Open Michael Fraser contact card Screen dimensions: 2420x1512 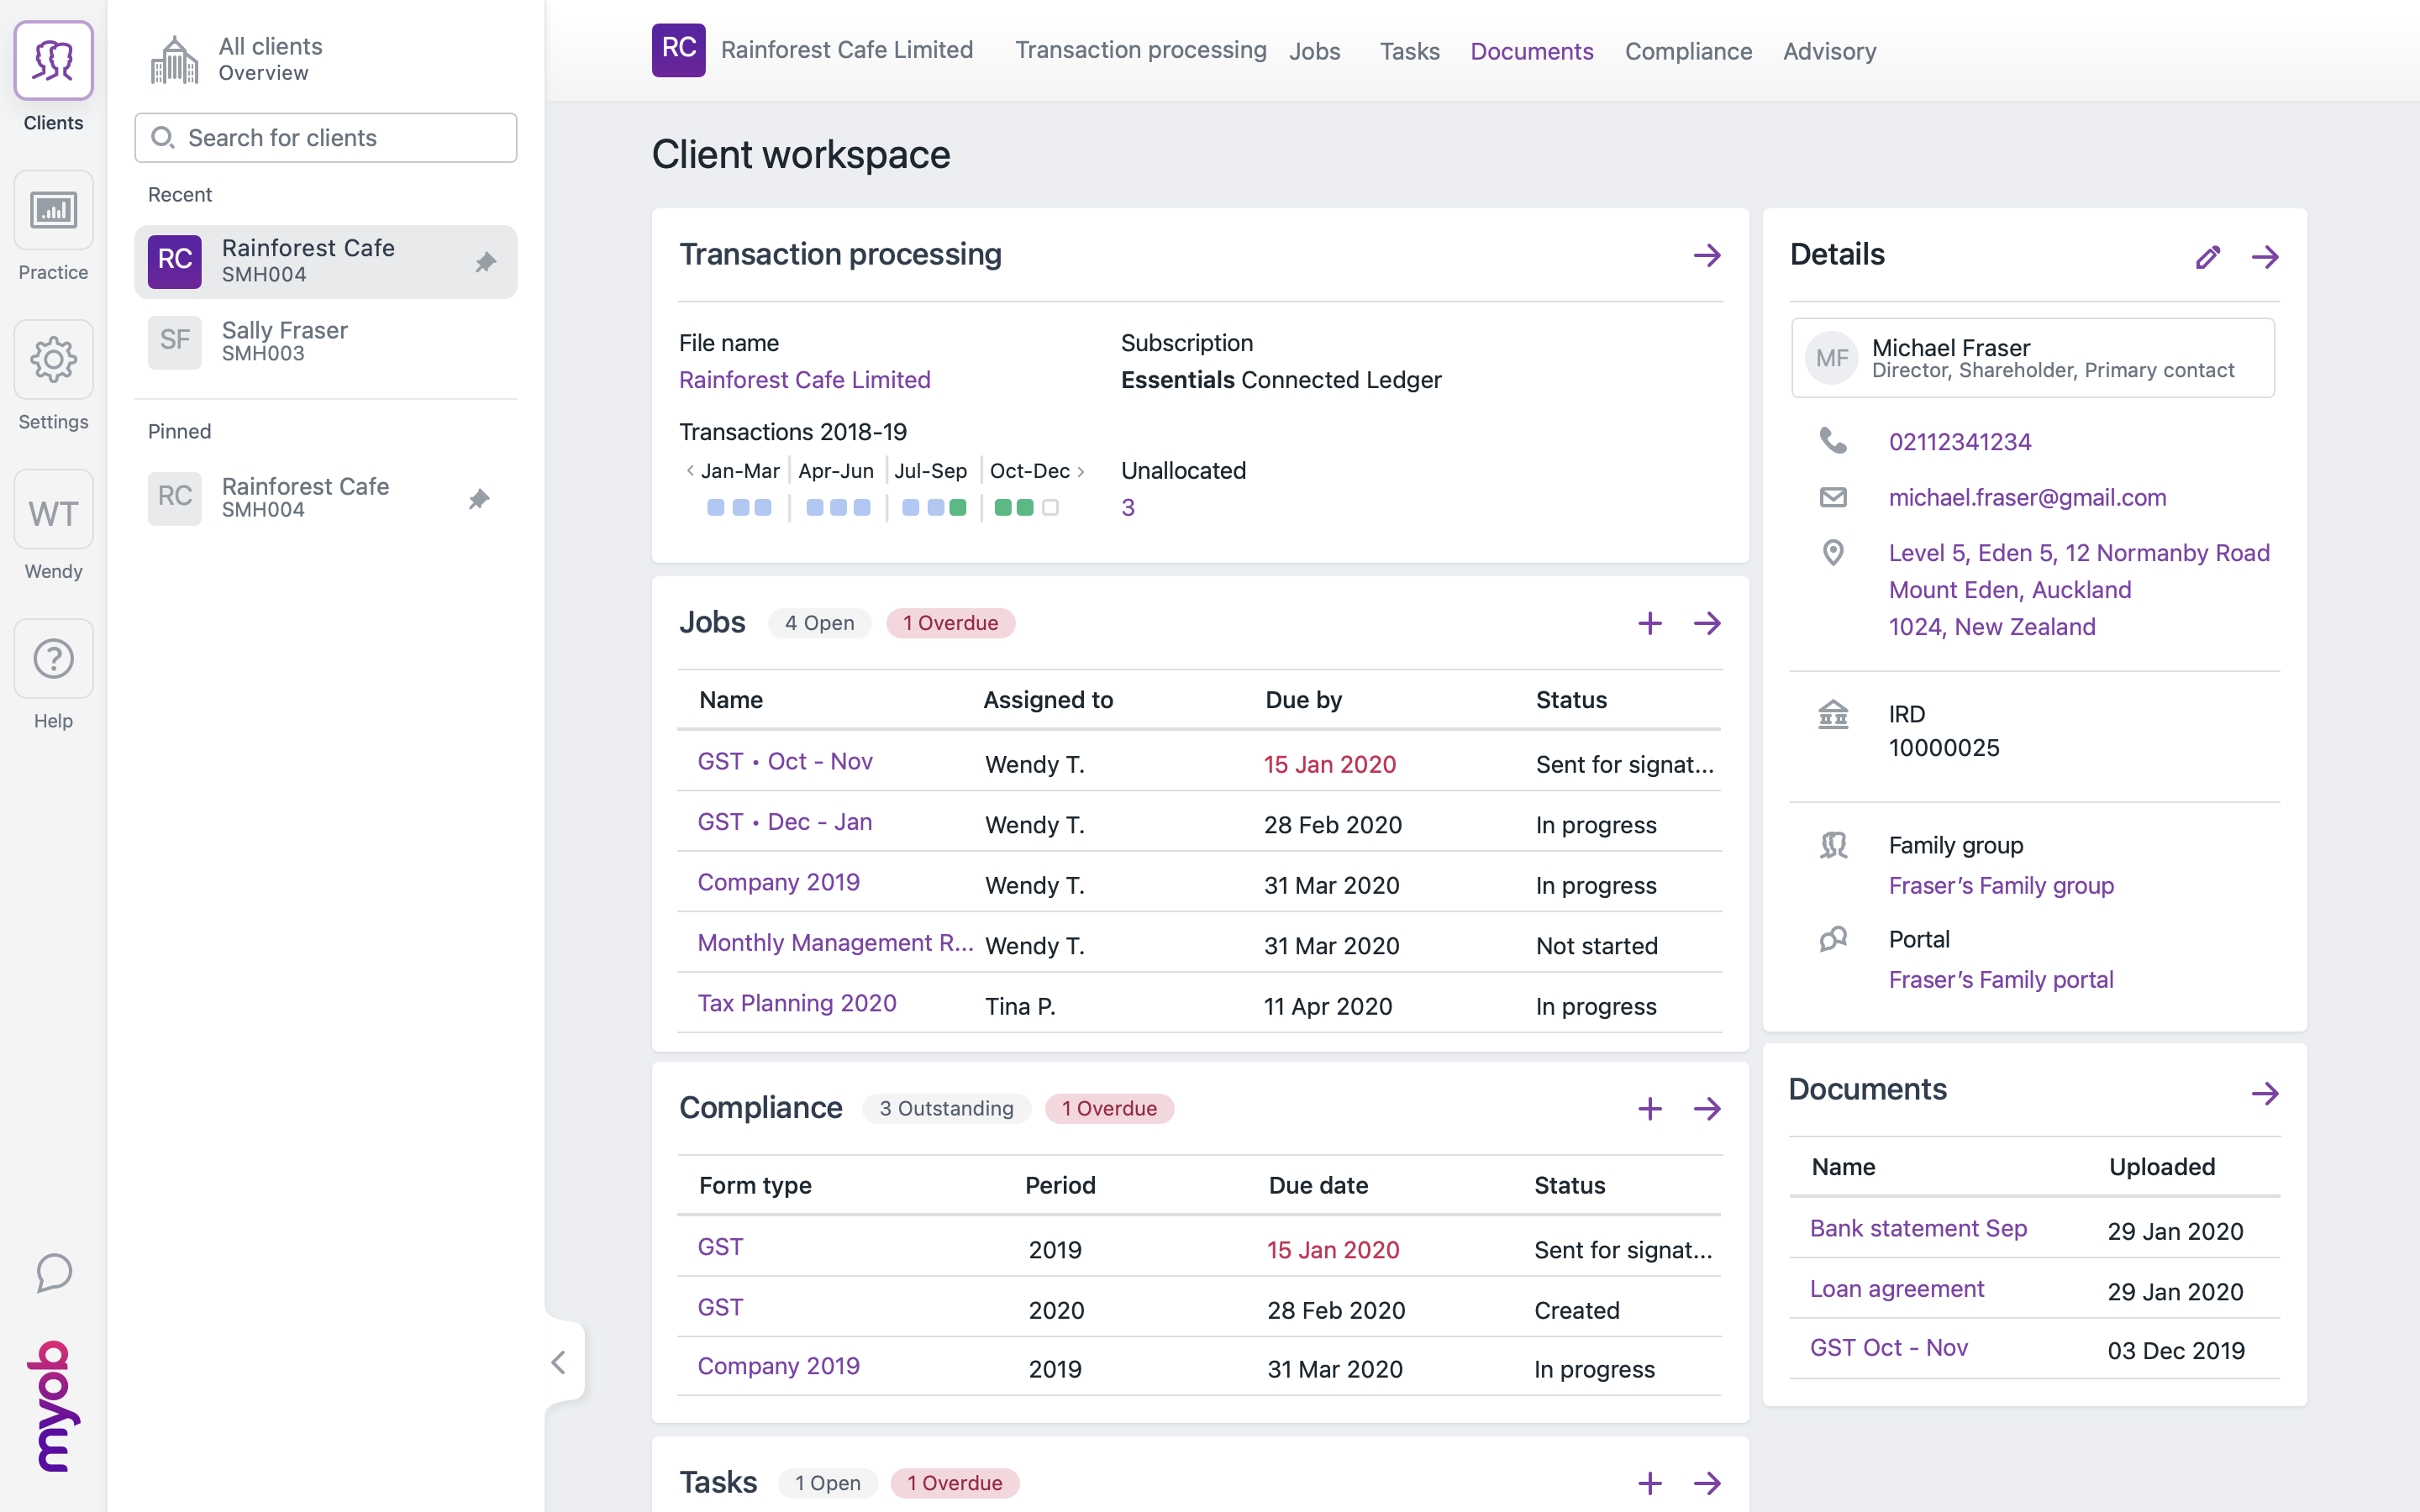[x=2033, y=358]
